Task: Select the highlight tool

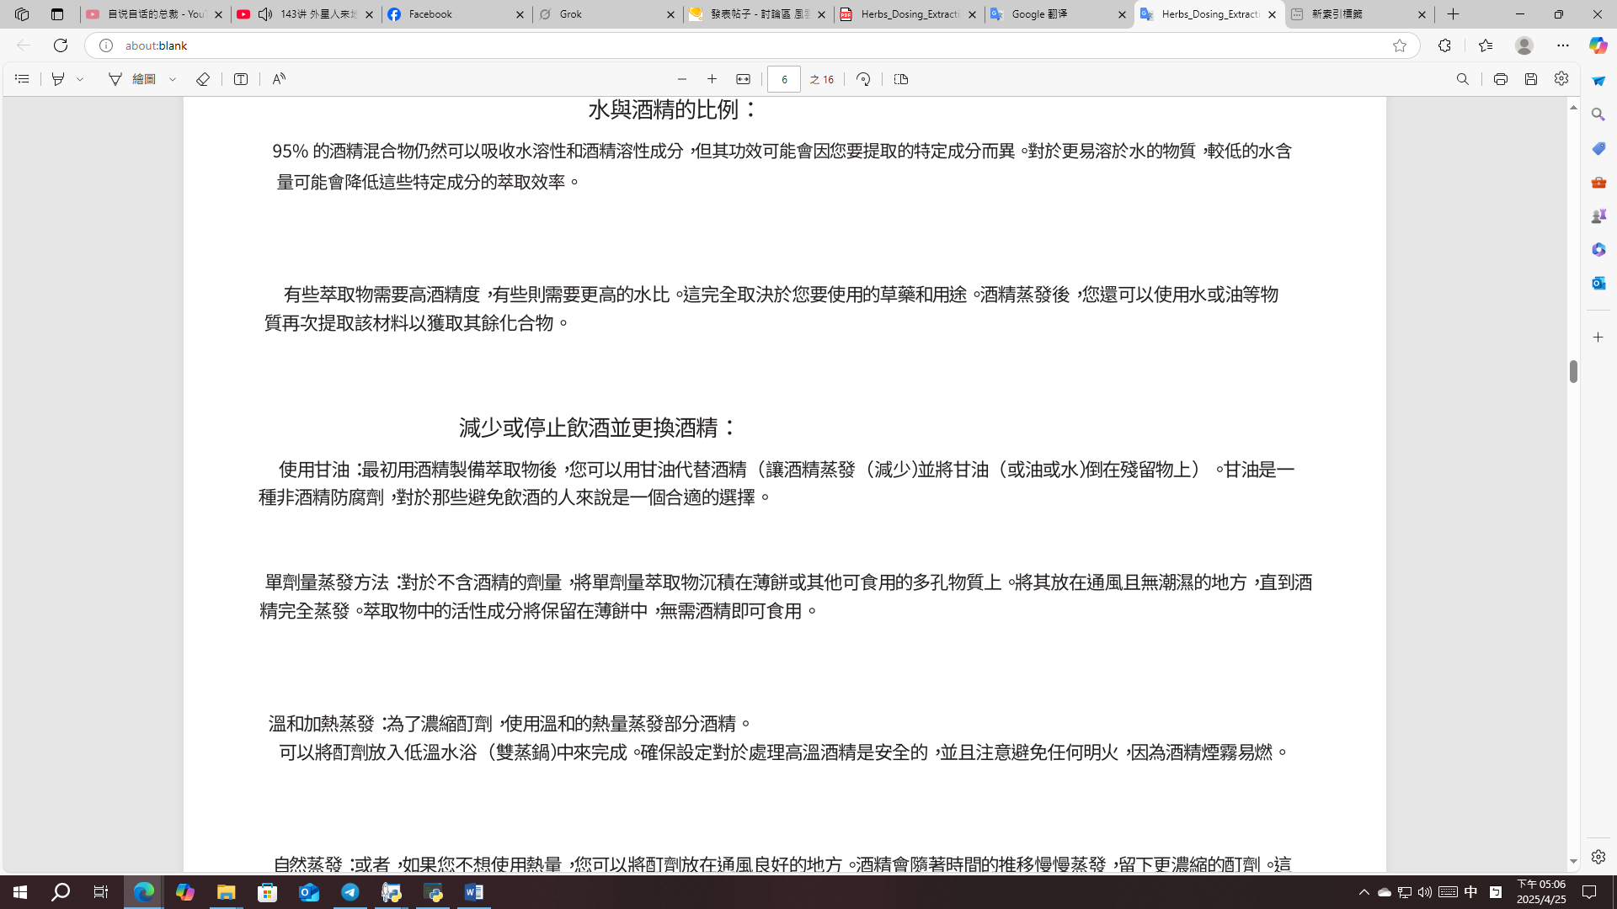Action: 58,79
